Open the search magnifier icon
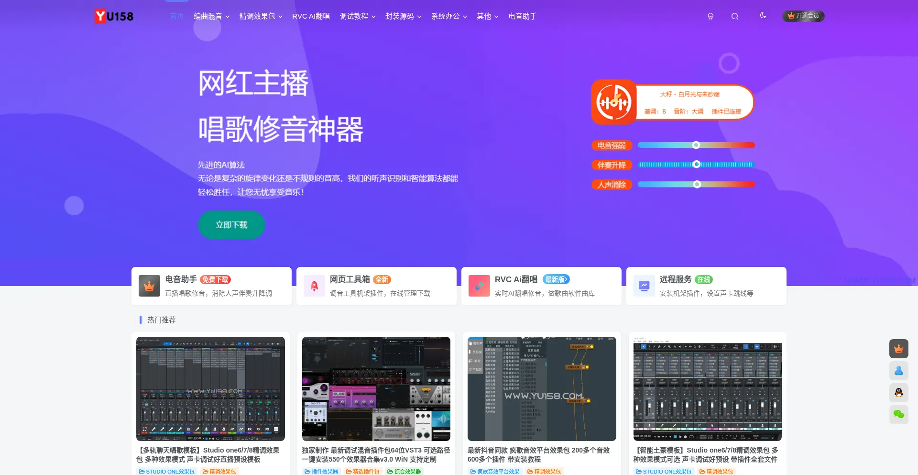Viewport: 918px width, 475px height. pos(735,16)
